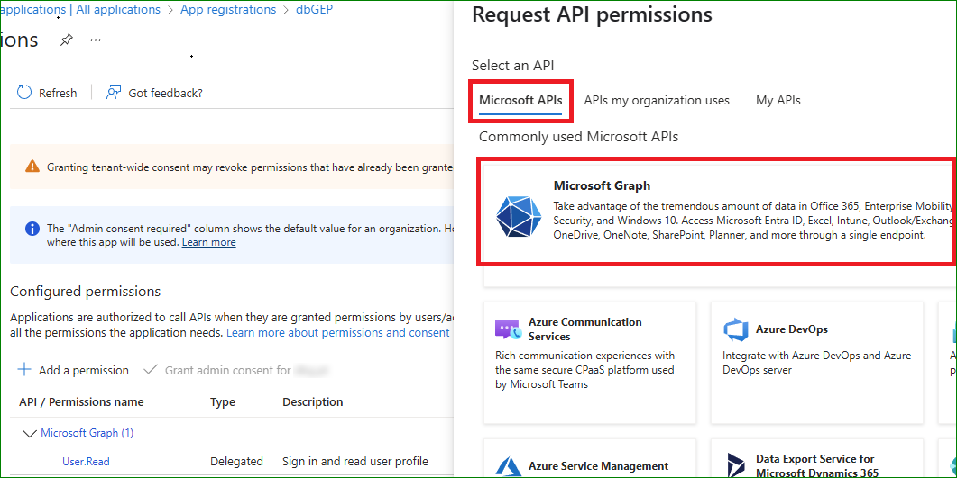Click the Azure Service Management icon
This screenshot has width=957, height=478.
tap(509, 465)
